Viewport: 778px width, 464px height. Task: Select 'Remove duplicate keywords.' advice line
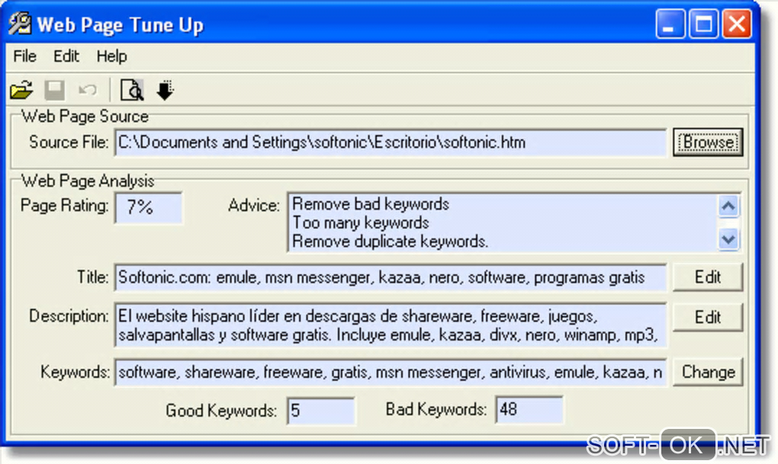click(391, 242)
